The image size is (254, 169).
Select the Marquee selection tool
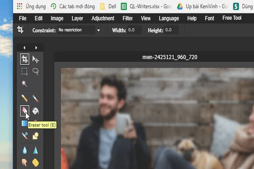[x=25, y=71]
